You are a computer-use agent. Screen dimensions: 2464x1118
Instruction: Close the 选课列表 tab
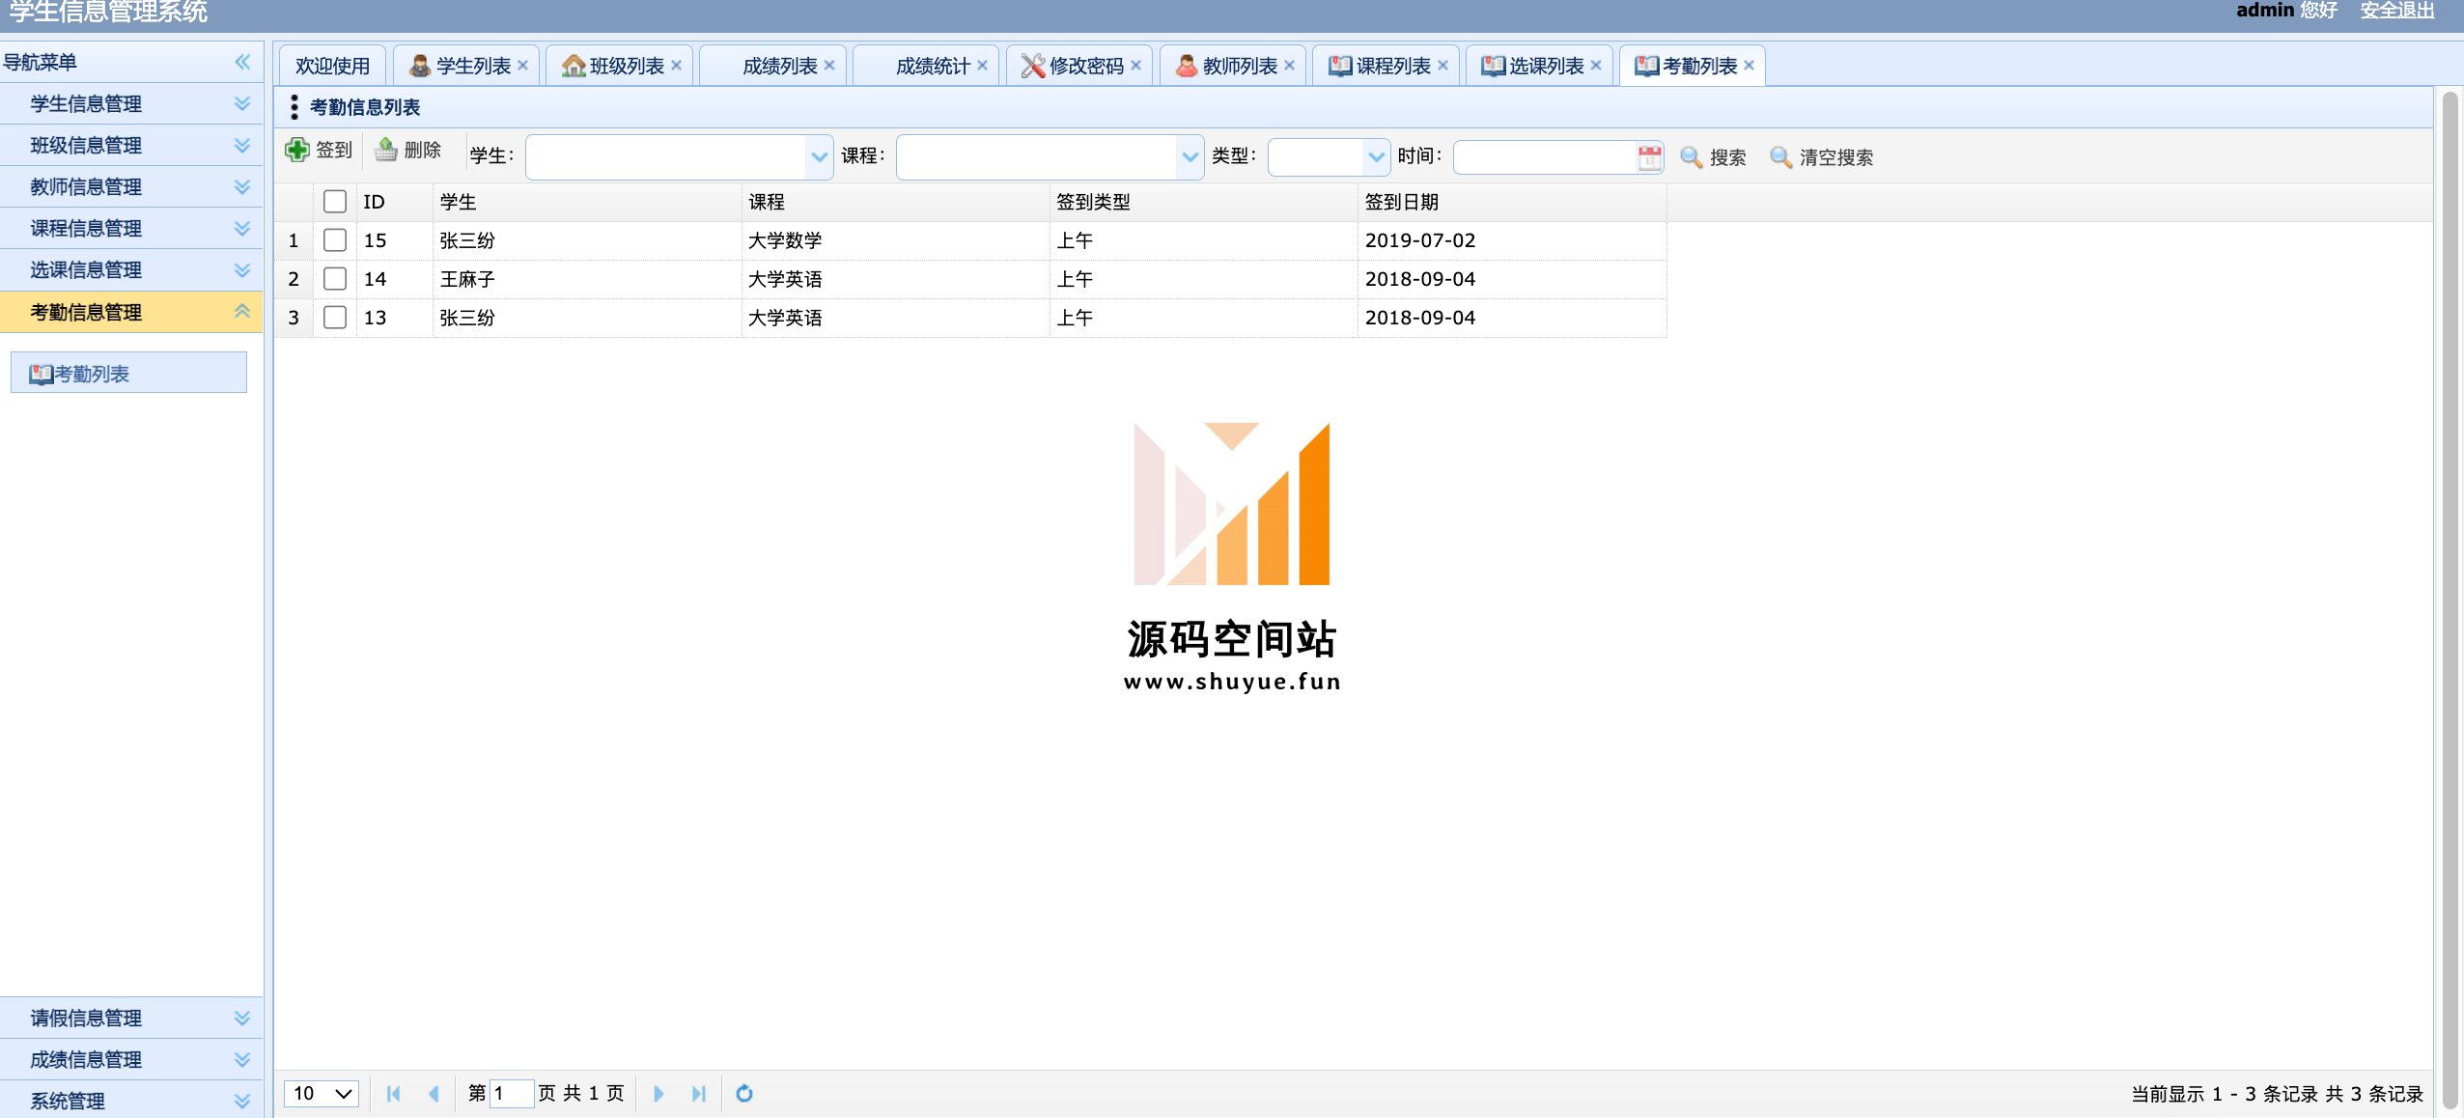pyautogui.click(x=1596, y=66)
